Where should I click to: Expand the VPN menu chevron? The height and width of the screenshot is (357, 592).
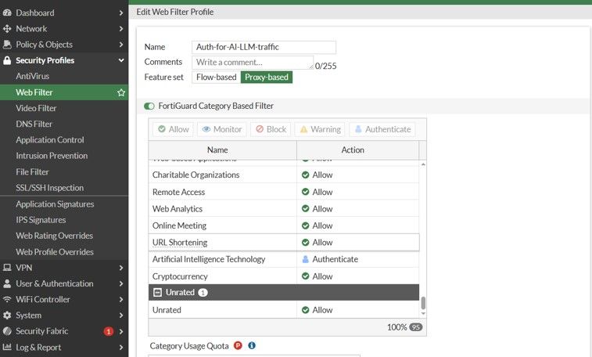(x=120, y=268)
